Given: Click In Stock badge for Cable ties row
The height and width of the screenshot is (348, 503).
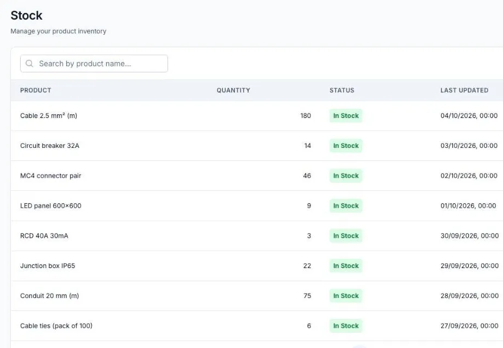Looking at the screenshot, I should (x=346, y=326).
